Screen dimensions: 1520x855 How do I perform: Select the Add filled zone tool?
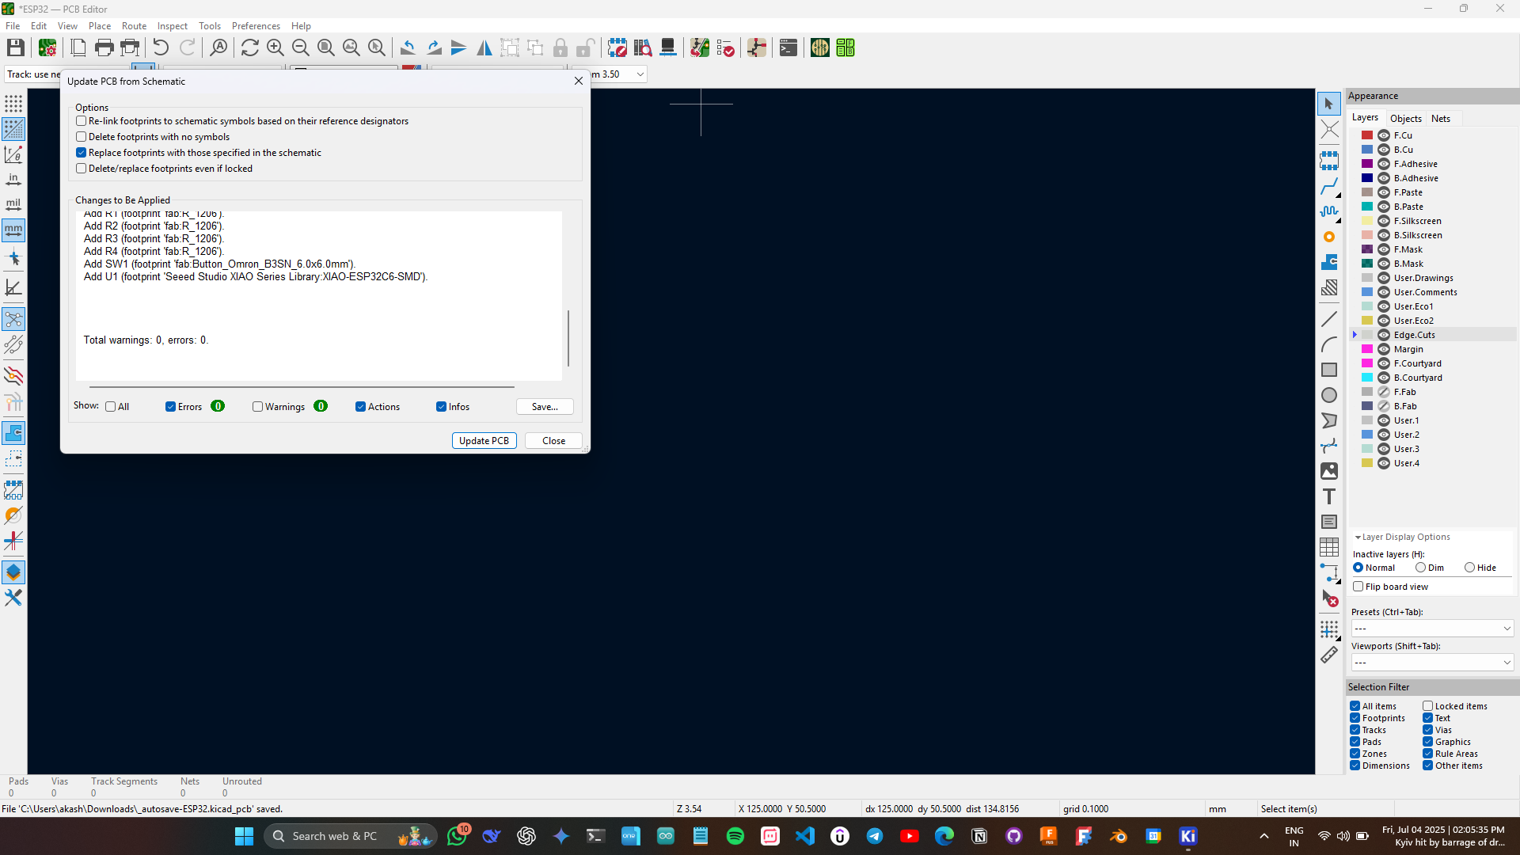tap(1329, 262)
